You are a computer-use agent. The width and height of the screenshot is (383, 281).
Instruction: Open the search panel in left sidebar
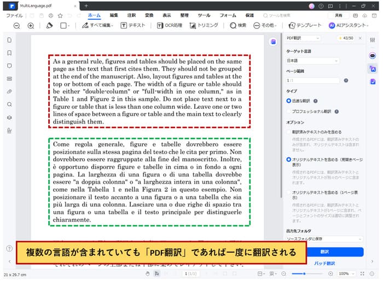9,104
